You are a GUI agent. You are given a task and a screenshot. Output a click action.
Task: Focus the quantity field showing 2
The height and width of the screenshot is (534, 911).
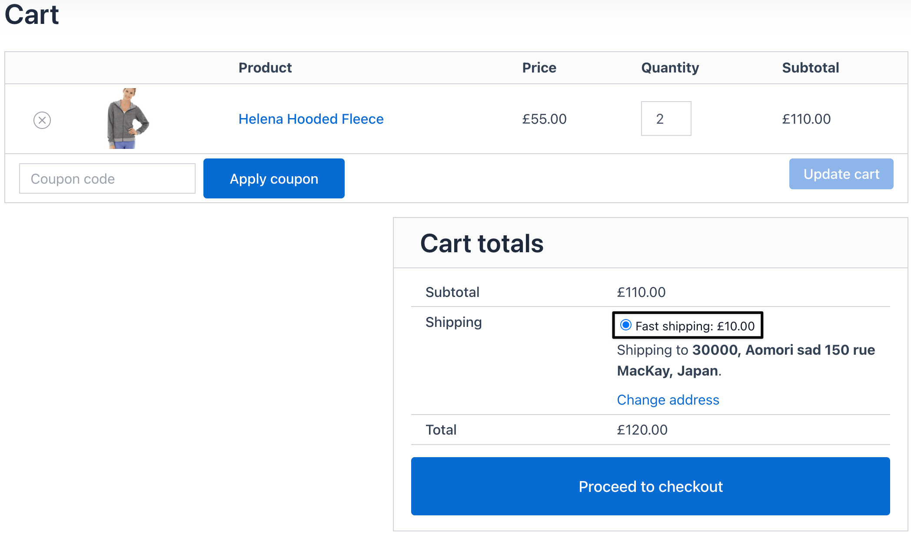[x=666, y=119]
